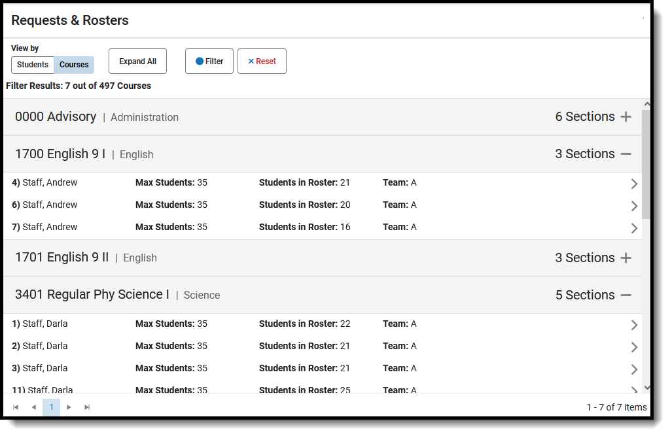Click the Expand All button
The width and height of the screenshot is (670, 436).
[137, 61]
